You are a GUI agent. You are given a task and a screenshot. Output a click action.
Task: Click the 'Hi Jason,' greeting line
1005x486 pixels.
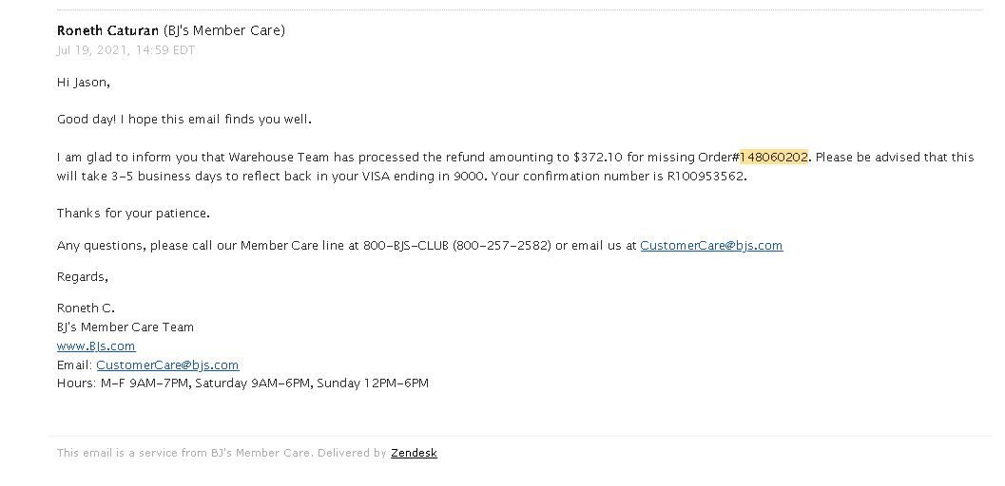[84, 83]
